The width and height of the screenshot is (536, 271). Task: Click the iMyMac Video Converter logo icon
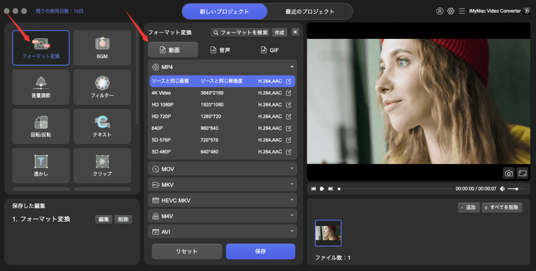click(x=526, y=11)
